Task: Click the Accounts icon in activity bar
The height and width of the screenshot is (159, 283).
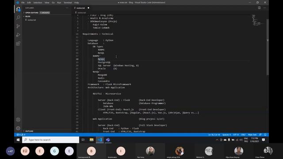Action: click(x=18, y=120)
